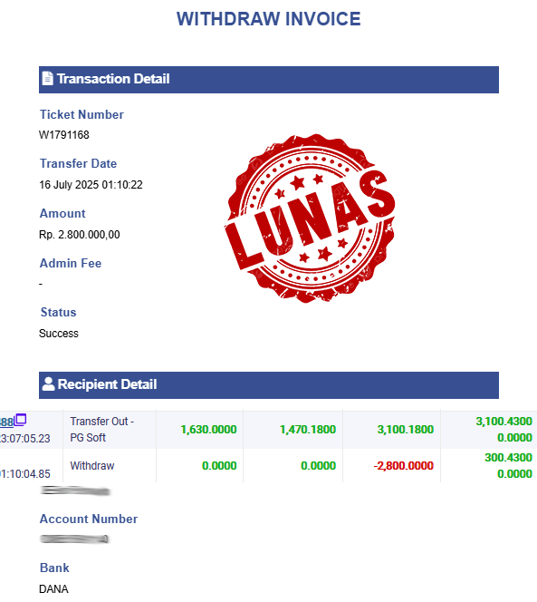Select the Transfer Date label
This screenshot has height=602, width=537.
78,163
